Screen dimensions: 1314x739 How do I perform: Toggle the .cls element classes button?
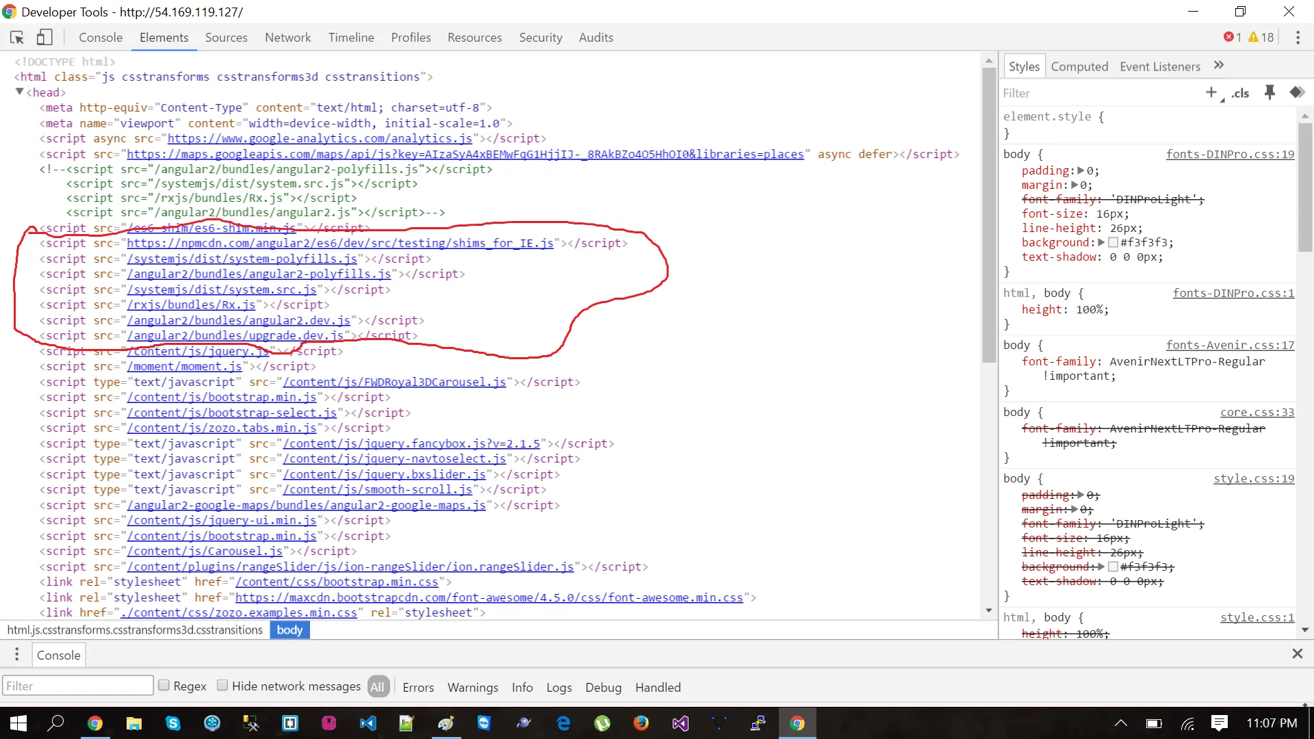pyautogui.click(x=1241, y=93)
